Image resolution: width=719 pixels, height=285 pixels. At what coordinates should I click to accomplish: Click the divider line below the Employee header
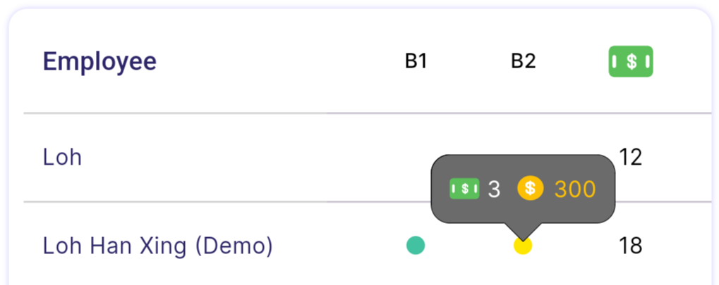pos(212,113)
